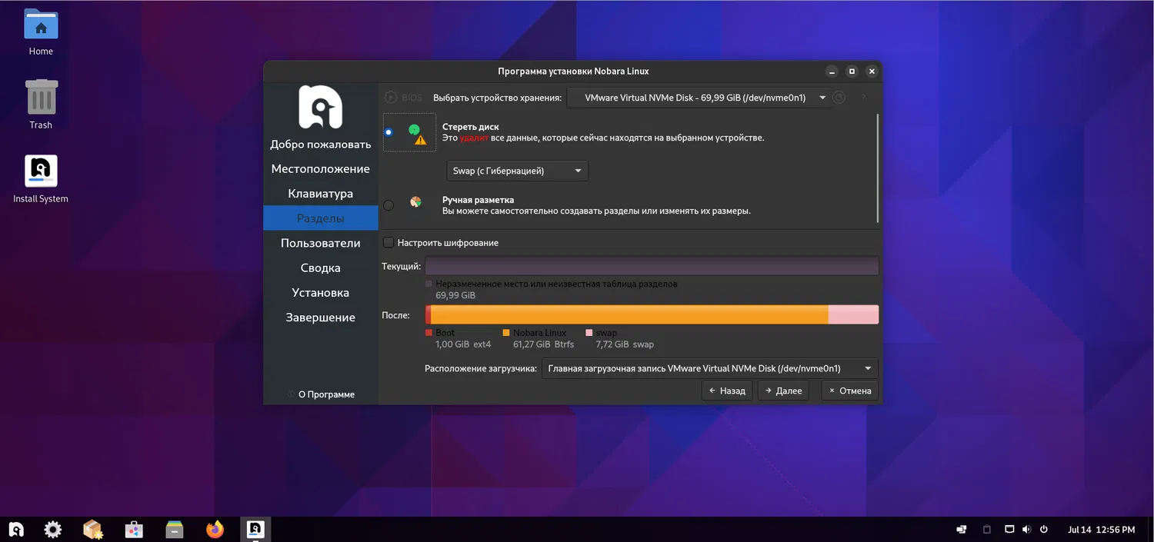The image size is (1154, 542).
Task: Click the orange Nobara Linux partition segment
Action: pyautogui.click(x=629, y=314)
